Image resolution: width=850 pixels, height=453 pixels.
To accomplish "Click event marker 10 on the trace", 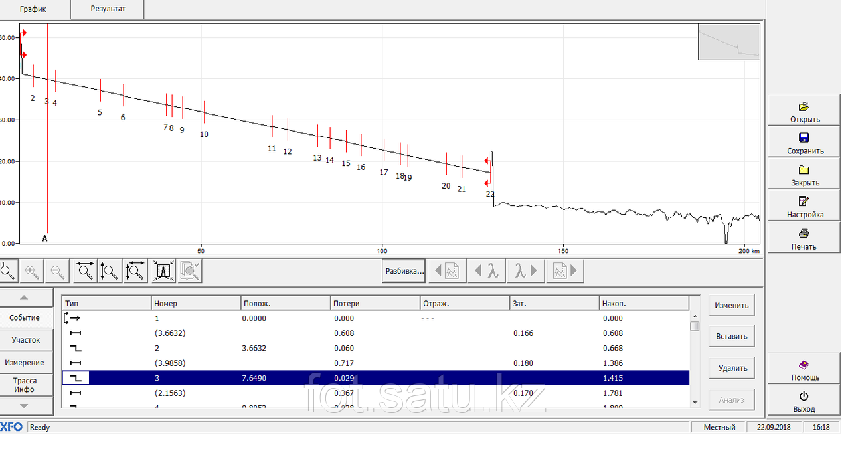I will pos(204,134).
